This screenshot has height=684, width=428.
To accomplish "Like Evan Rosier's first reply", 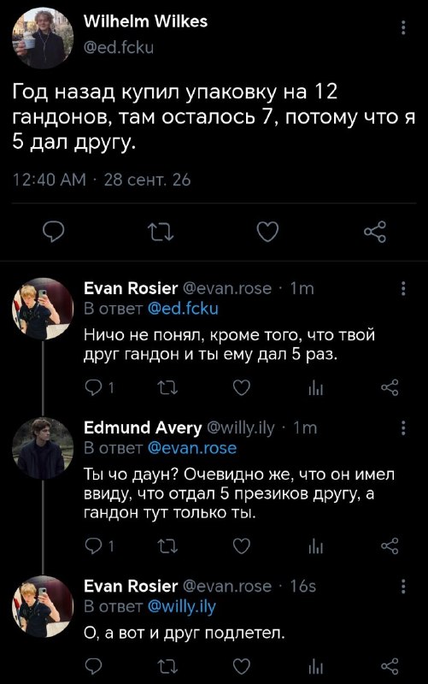I will click(241, 387).
